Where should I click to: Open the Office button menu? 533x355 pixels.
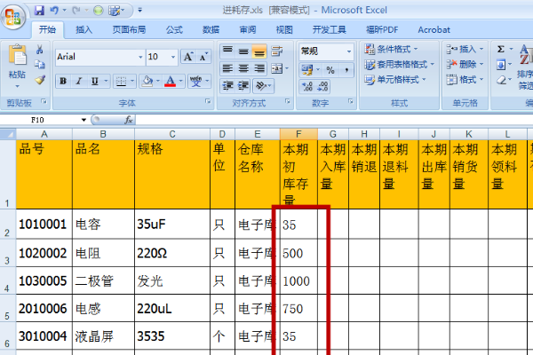point(13,16)
